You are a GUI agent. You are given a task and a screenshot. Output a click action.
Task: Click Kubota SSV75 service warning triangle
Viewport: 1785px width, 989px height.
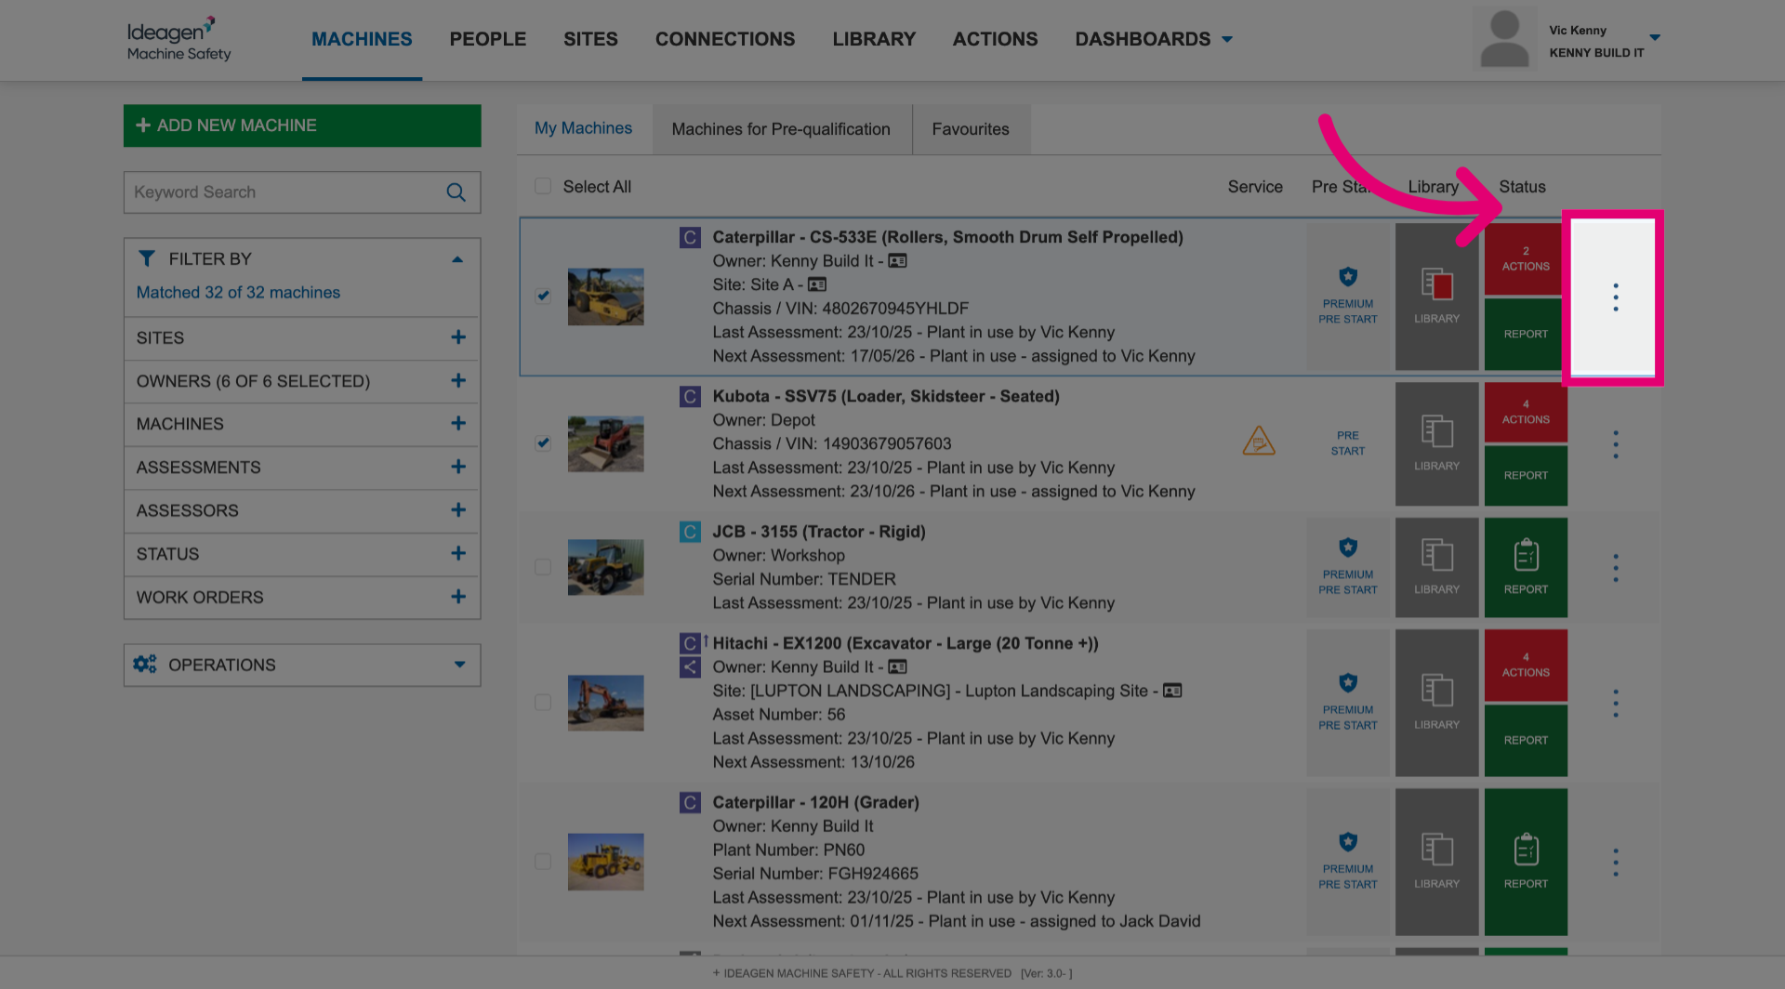tap(1259, 441)
